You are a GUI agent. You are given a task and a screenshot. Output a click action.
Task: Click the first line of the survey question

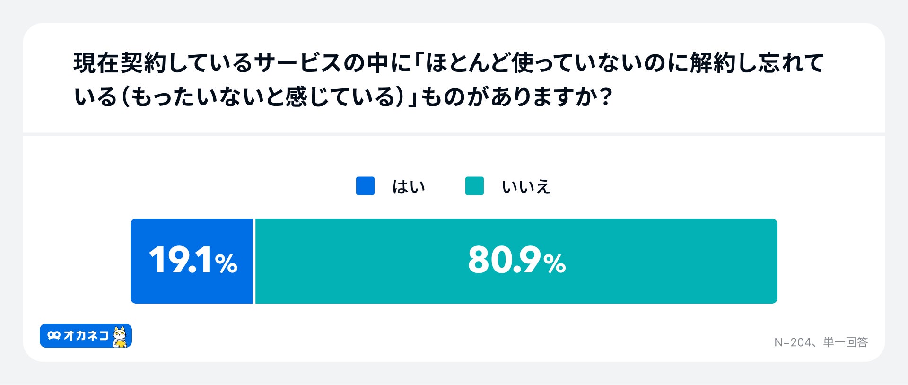(448, 63)
